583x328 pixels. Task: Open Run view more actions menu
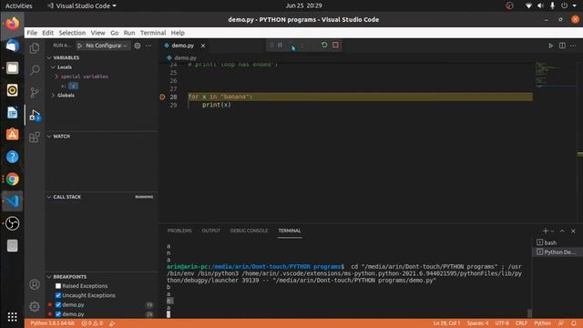pos(148,46)
